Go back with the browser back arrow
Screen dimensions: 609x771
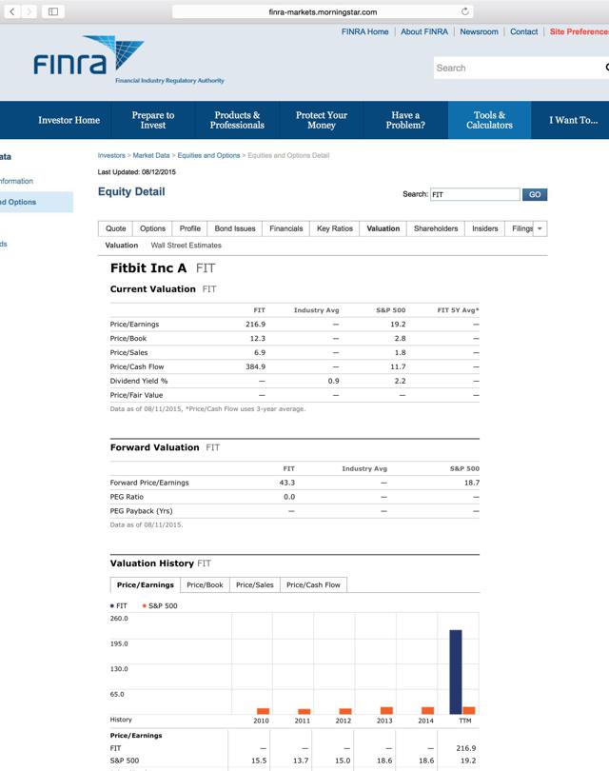(12, 11)
